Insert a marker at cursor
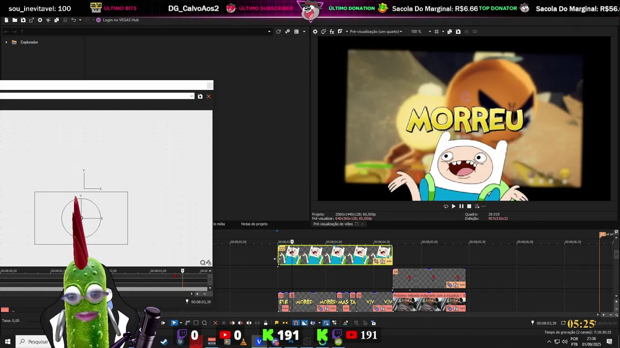 pos(277,323)
